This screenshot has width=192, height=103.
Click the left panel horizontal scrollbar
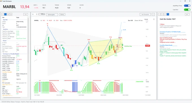click(12, 98)
